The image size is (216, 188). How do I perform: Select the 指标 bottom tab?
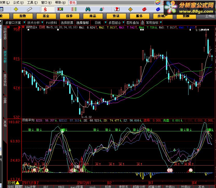[11, 187]
